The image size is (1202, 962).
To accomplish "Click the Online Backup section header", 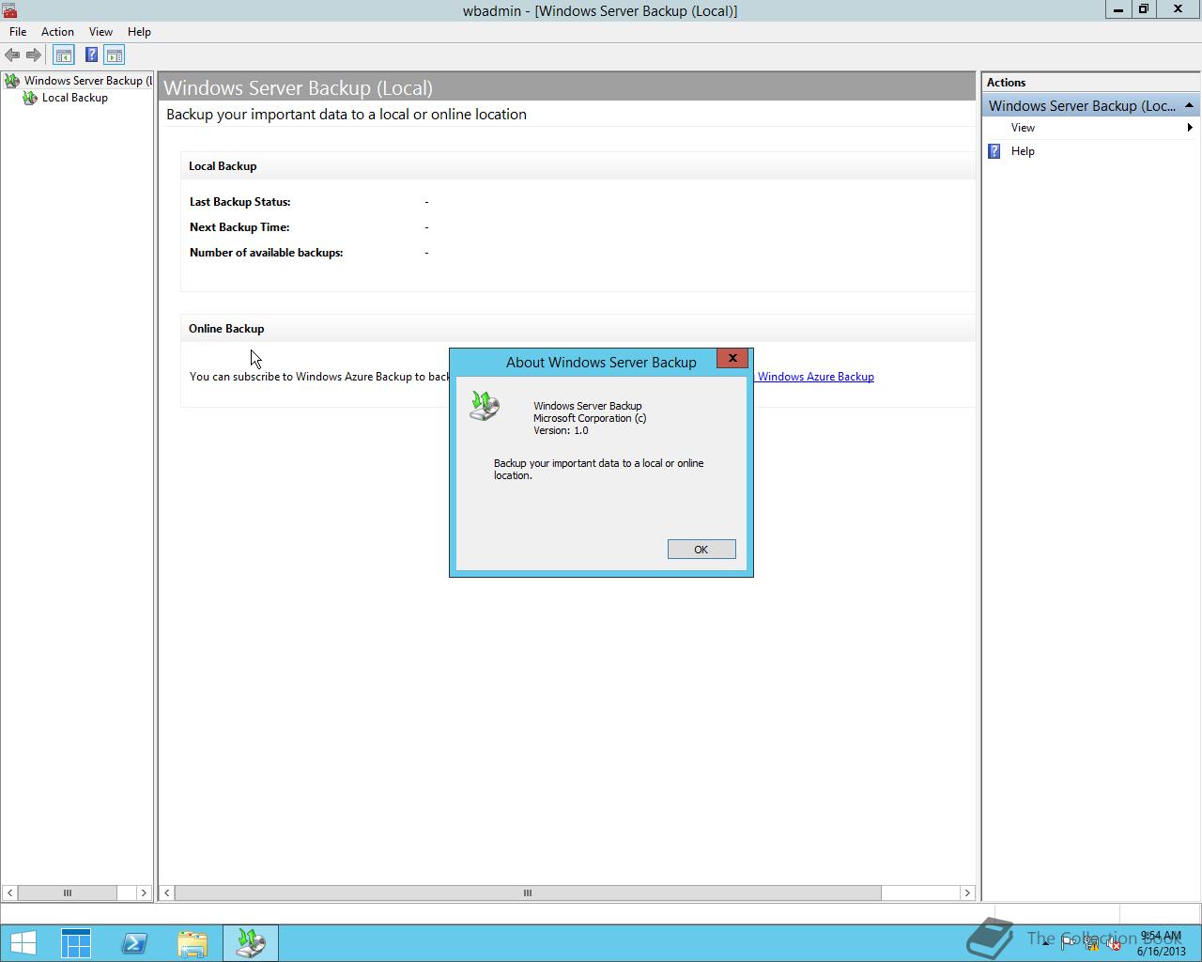I will [226, 329].
